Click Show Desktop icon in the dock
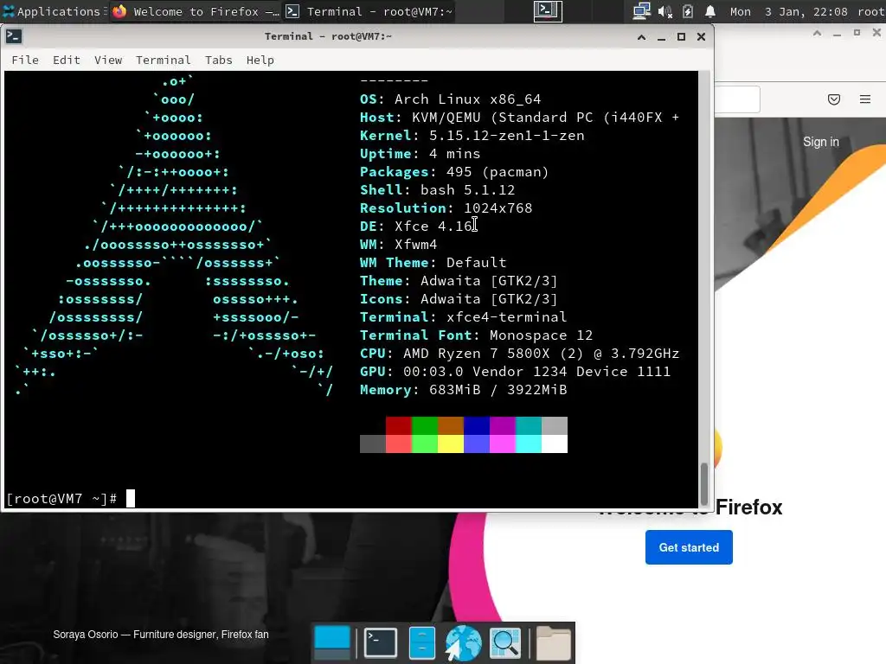 point(331,642)
